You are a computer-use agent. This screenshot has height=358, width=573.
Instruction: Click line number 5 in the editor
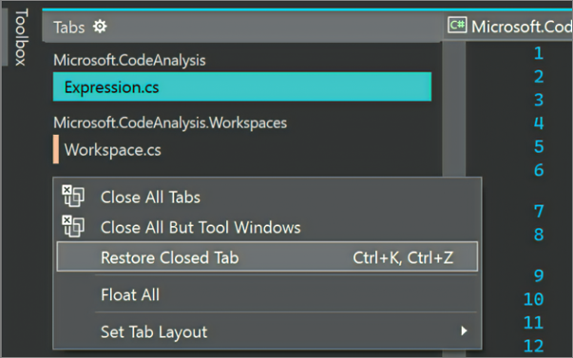[x=539, y=146]
